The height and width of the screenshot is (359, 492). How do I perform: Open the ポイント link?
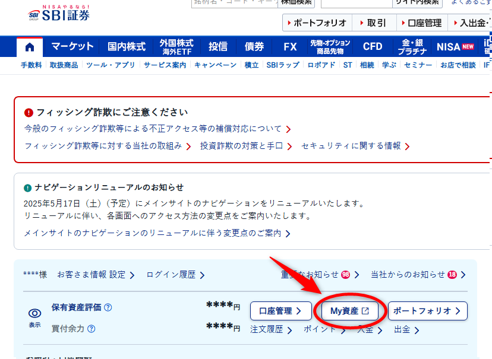pyautogui.click(x=324, y=329)
